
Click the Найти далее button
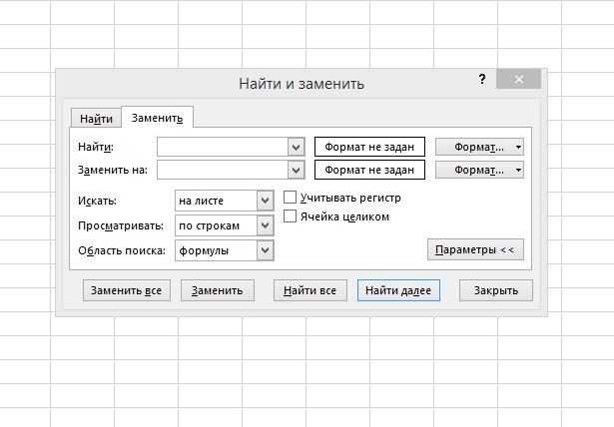(397, 290)
